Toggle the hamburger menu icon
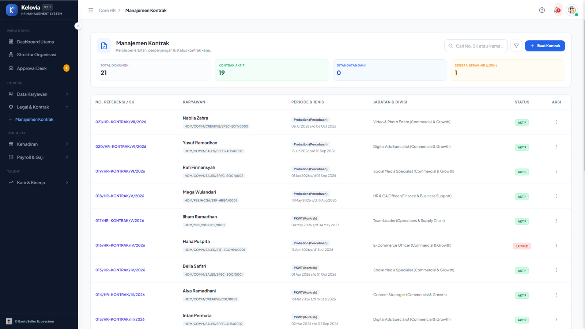The image size is (585, 329). point(91,10)
